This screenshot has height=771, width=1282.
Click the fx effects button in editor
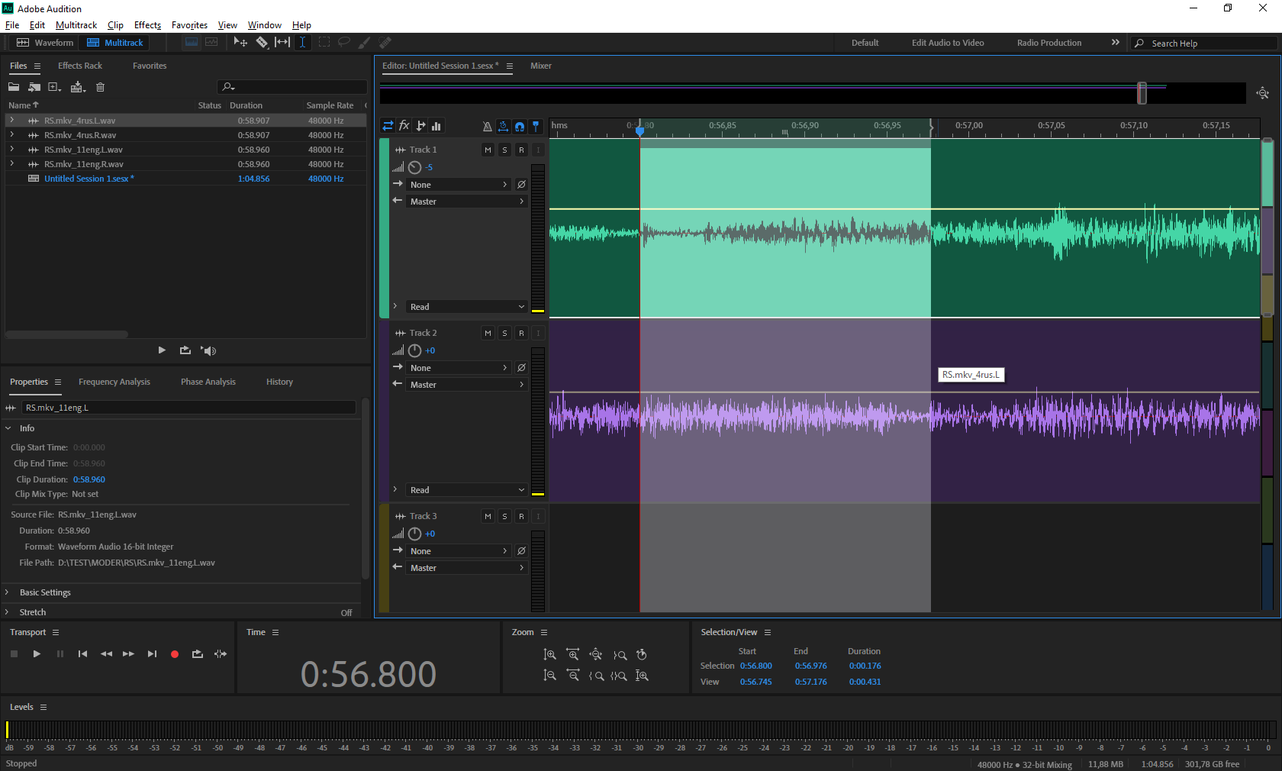pos(404,126)
